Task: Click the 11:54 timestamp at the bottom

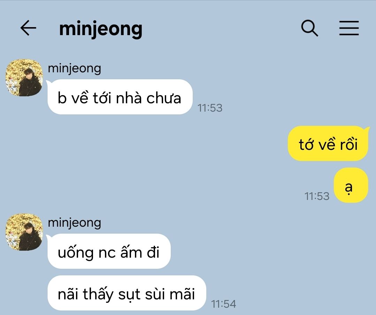Action: (x=223, y=304)
